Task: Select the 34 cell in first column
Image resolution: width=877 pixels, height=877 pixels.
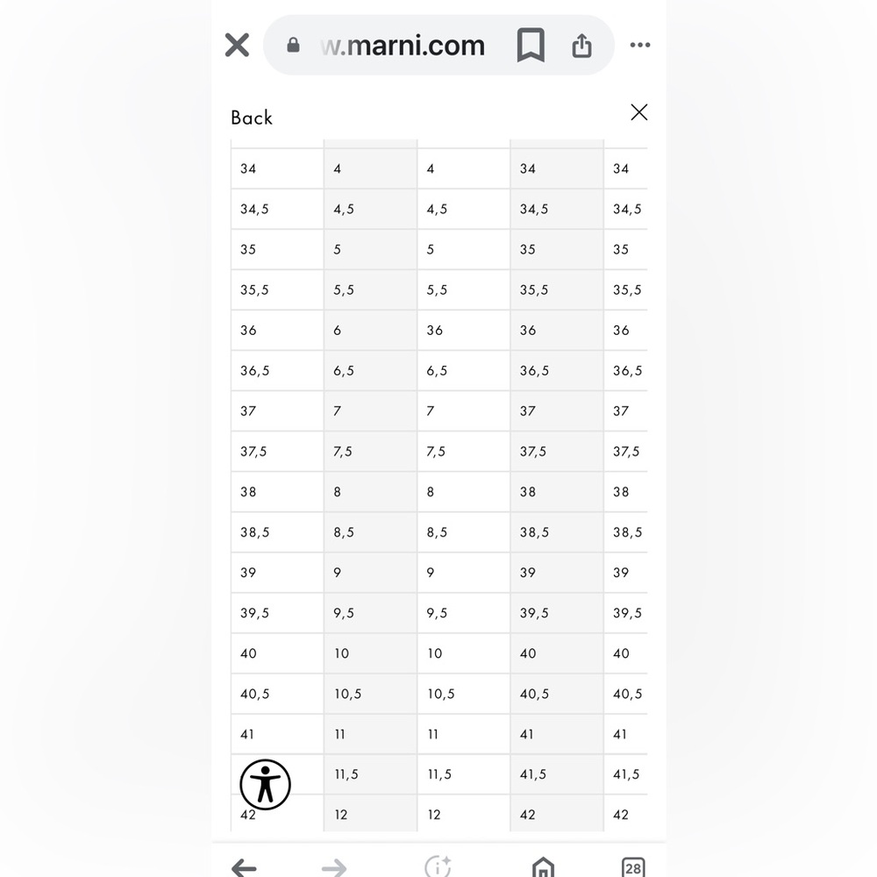Action: click(x=277, y=168)
